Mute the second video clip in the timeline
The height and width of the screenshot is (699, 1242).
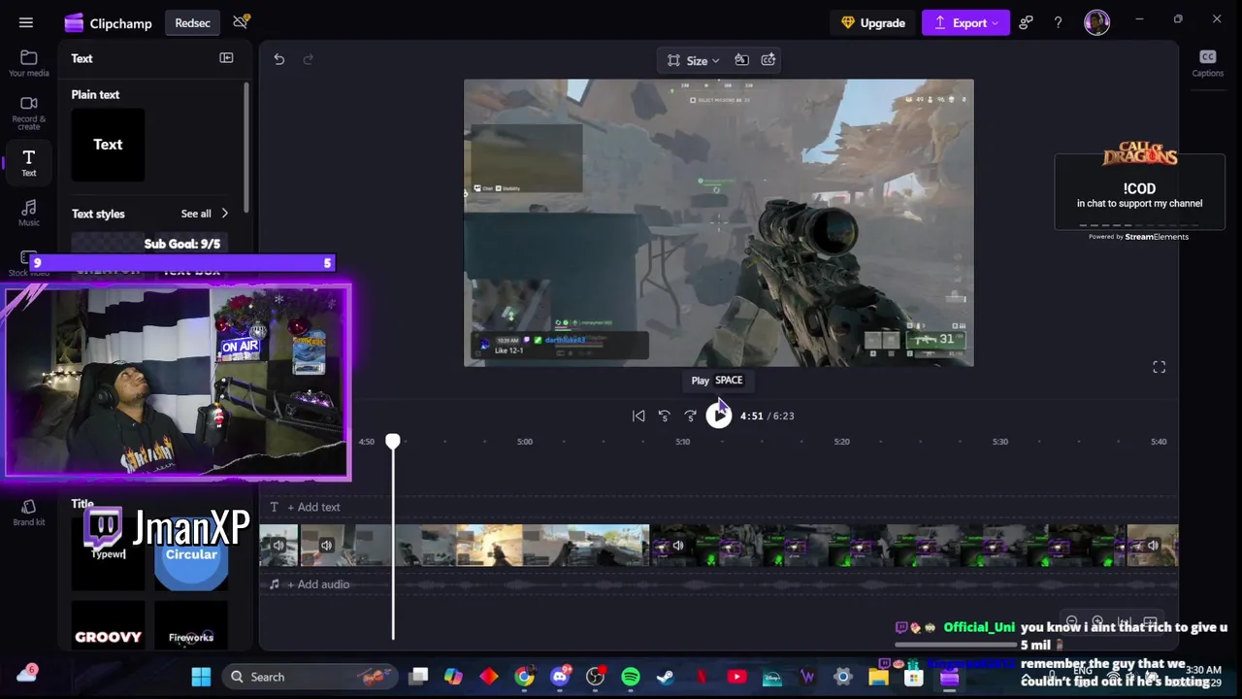click(326, 546)
